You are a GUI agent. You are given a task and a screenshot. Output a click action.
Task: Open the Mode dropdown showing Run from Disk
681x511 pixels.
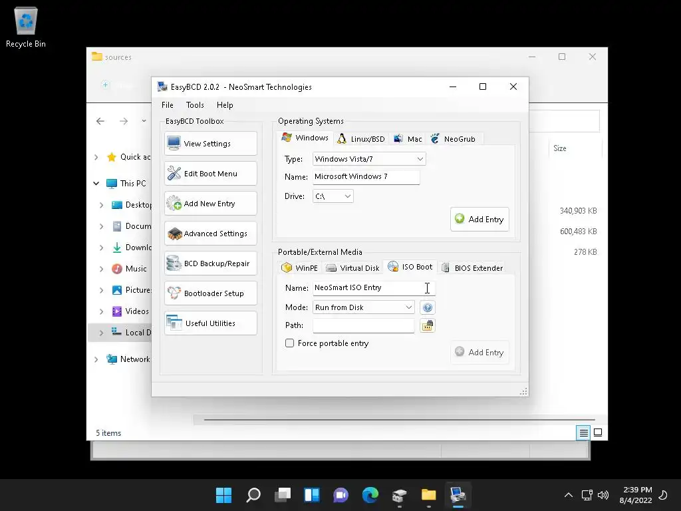pos(364,307)
